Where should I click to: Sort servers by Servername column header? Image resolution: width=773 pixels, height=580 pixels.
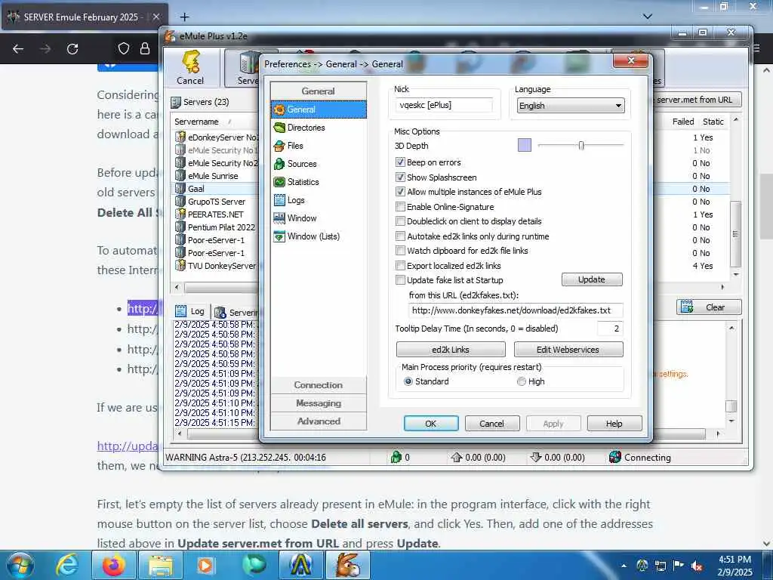tap(196, 122)
